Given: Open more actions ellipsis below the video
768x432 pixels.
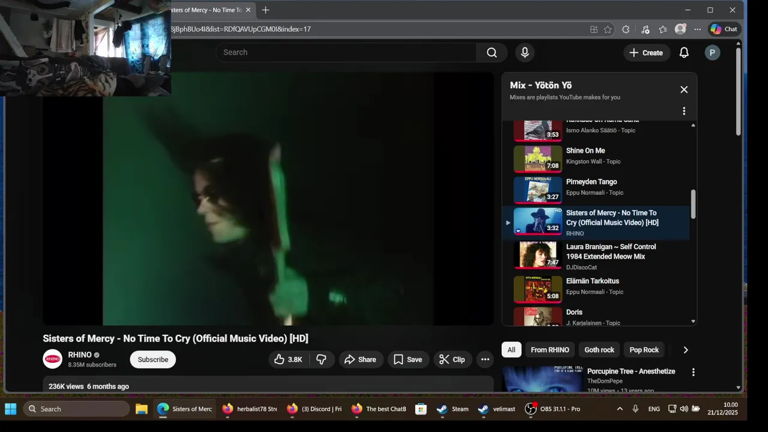Looking at the screenshot, I should (485, 359).
